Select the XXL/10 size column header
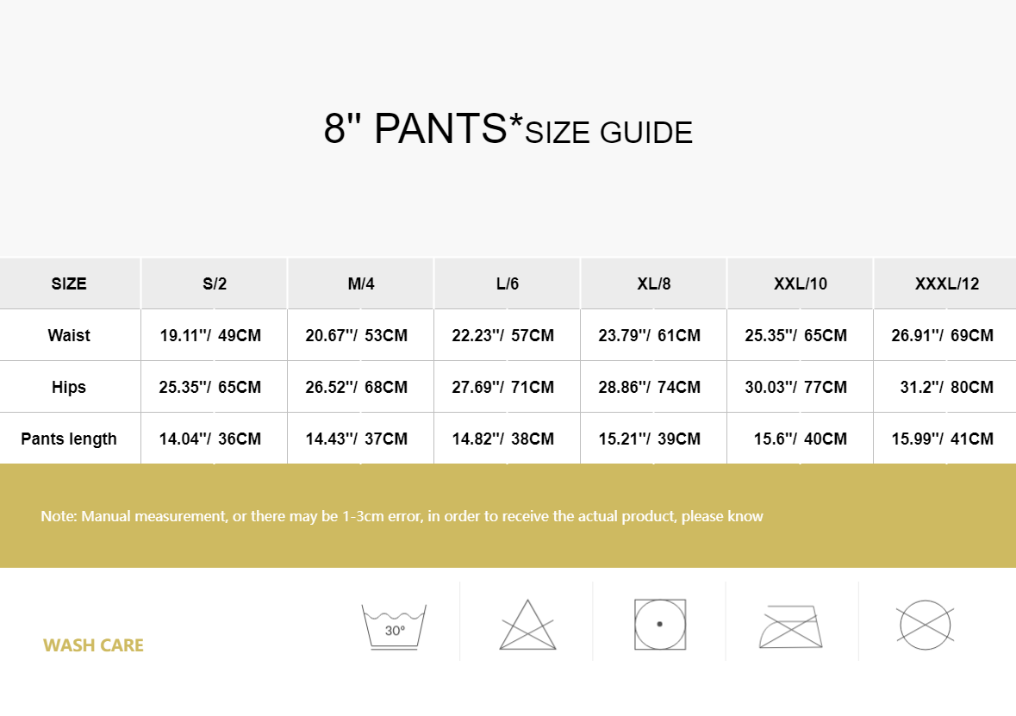Image resolution: width=1016 pixels, height=716 pixels. coord(801,283)
